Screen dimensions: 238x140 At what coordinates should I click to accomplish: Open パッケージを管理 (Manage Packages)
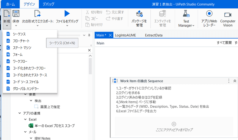139,18
